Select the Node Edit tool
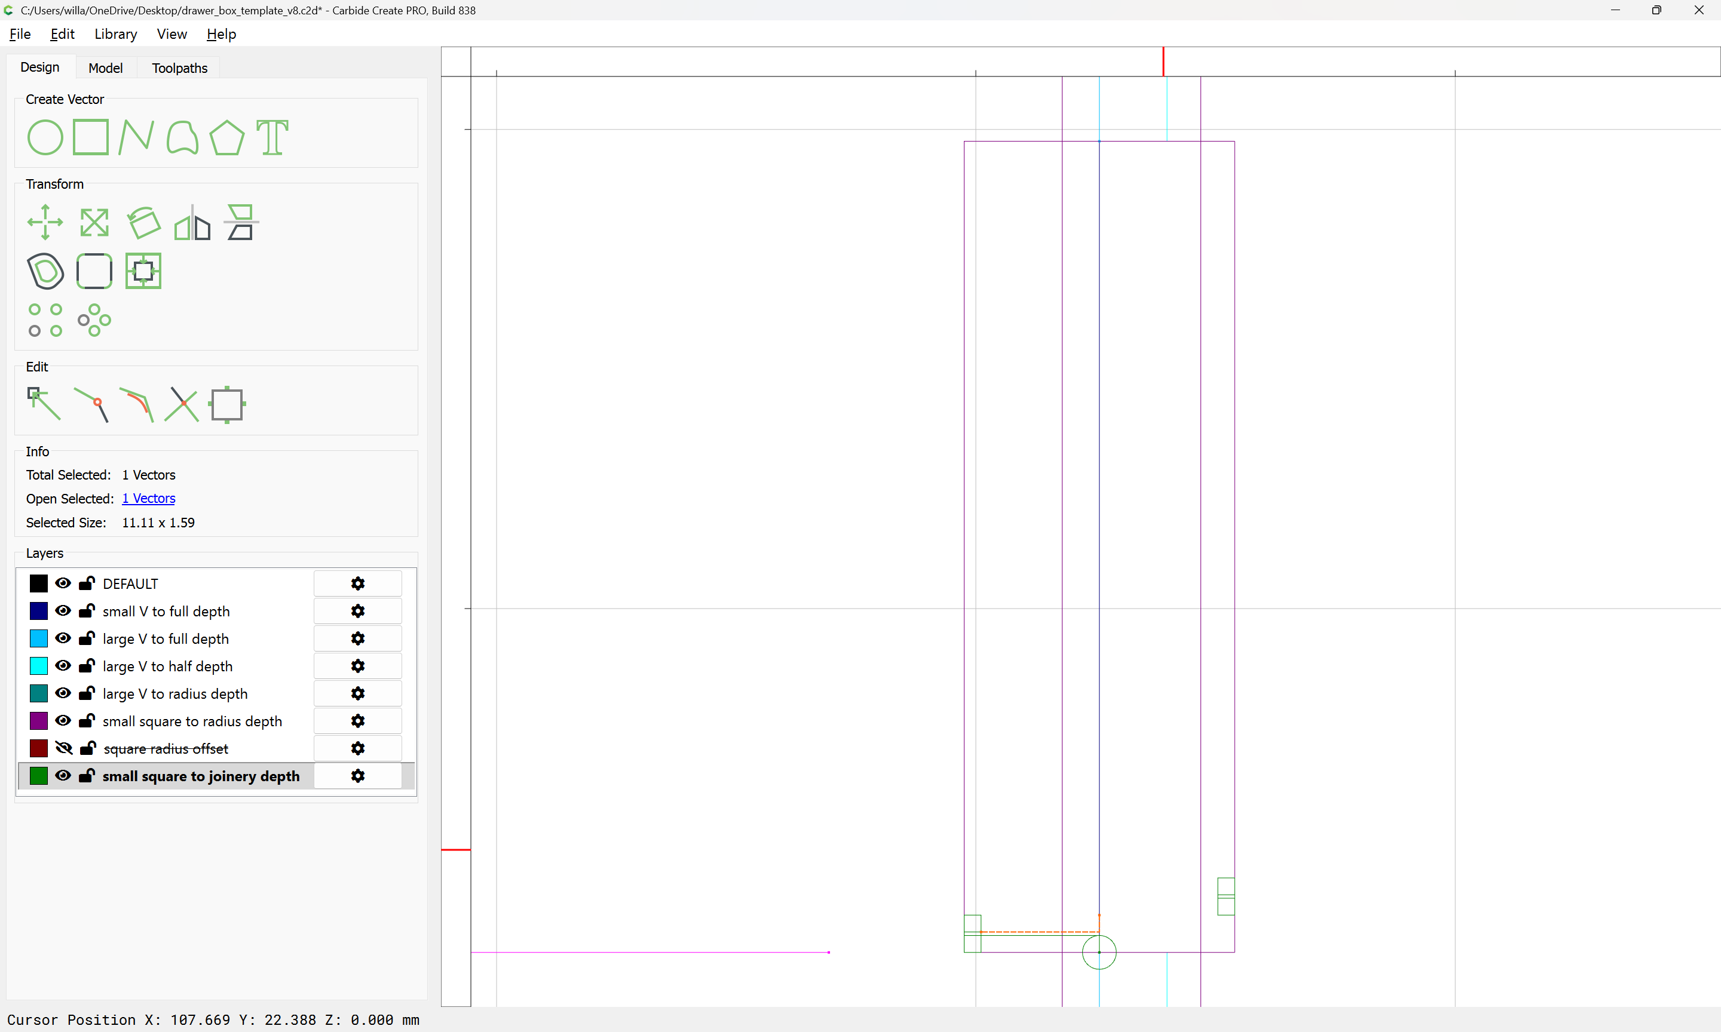1721x1032 pixels. pos(43,404)
